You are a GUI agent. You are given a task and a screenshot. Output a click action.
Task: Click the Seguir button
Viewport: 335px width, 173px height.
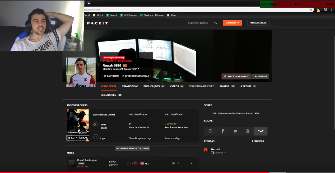(261, 76)
